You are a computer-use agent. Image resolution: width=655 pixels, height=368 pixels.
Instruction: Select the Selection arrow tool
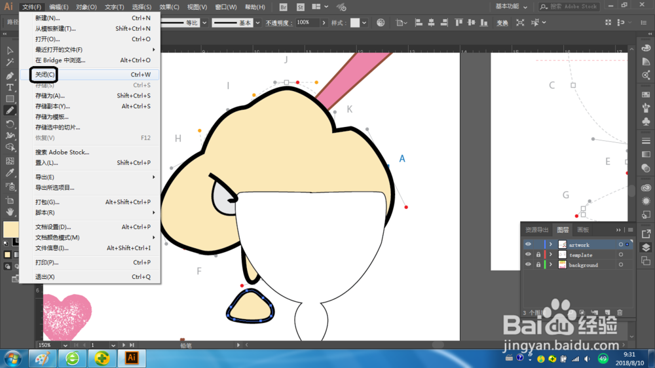[10, 50]
